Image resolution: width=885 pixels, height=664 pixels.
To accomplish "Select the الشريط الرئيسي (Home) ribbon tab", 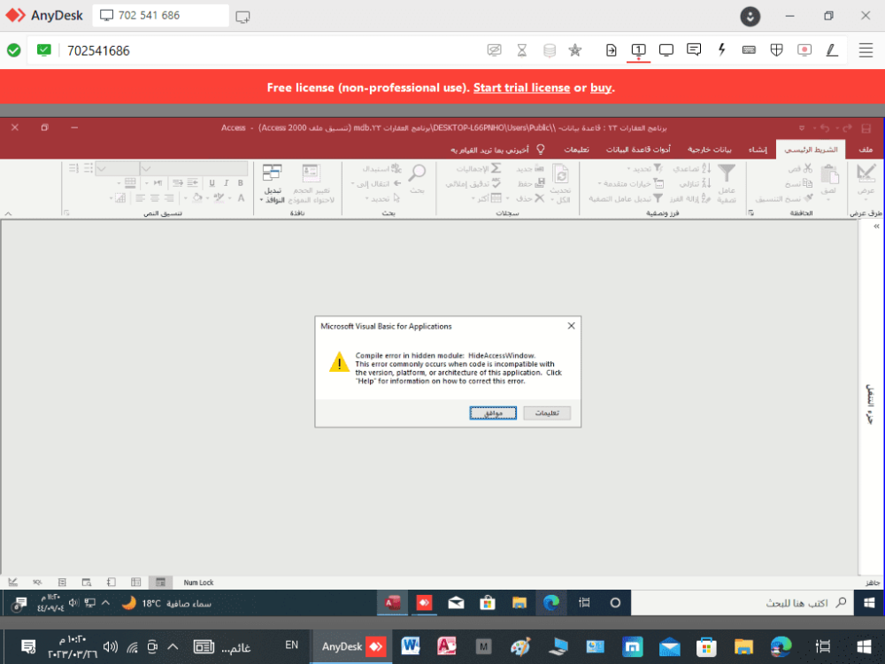I will [811, 150].
